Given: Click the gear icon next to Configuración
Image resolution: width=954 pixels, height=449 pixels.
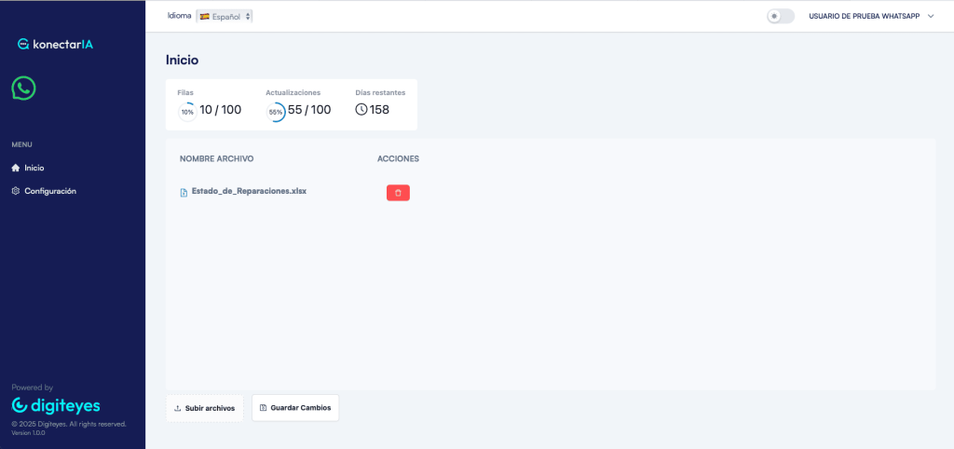Looking at the screenshot, I should tap(16, 191).
